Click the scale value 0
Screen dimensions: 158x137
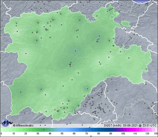[x=1, y=134]
